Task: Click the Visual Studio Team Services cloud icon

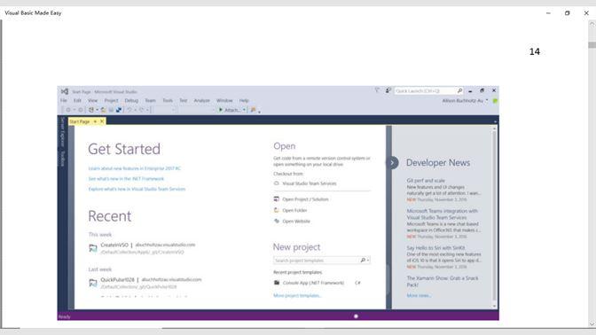Action: pyautogui.click(x=277, y=183)
